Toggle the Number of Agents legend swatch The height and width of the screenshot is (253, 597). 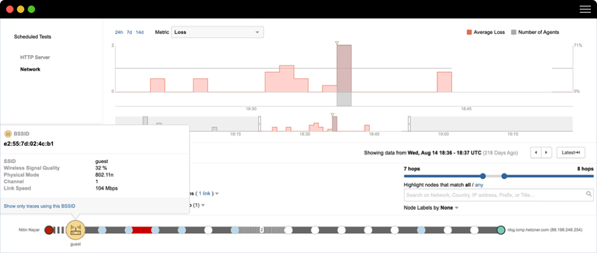514,32
